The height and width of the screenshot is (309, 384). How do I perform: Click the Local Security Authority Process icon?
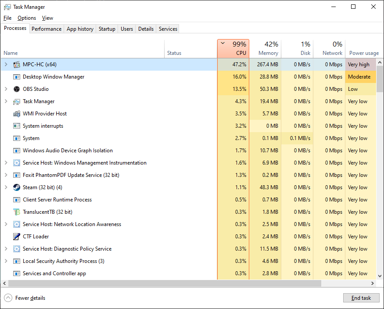(x=16, y=261)
